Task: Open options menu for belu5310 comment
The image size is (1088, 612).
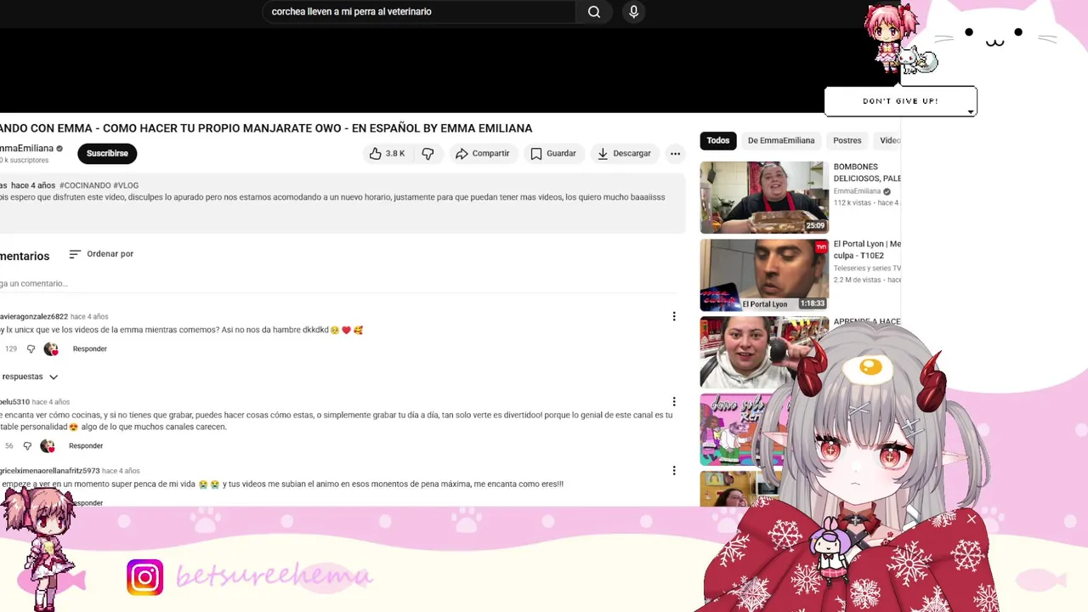Action: pos(674,402)
